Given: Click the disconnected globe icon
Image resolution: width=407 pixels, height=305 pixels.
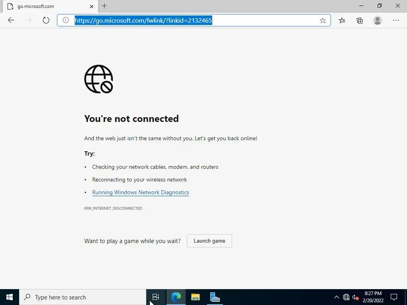Looking at the screenshot, I should click(x=99, y=79).
